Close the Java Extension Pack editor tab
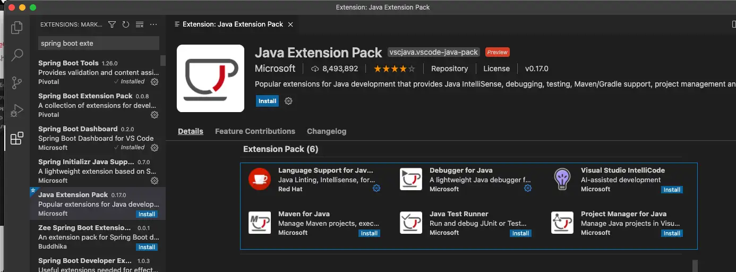 tap(290, 24)
